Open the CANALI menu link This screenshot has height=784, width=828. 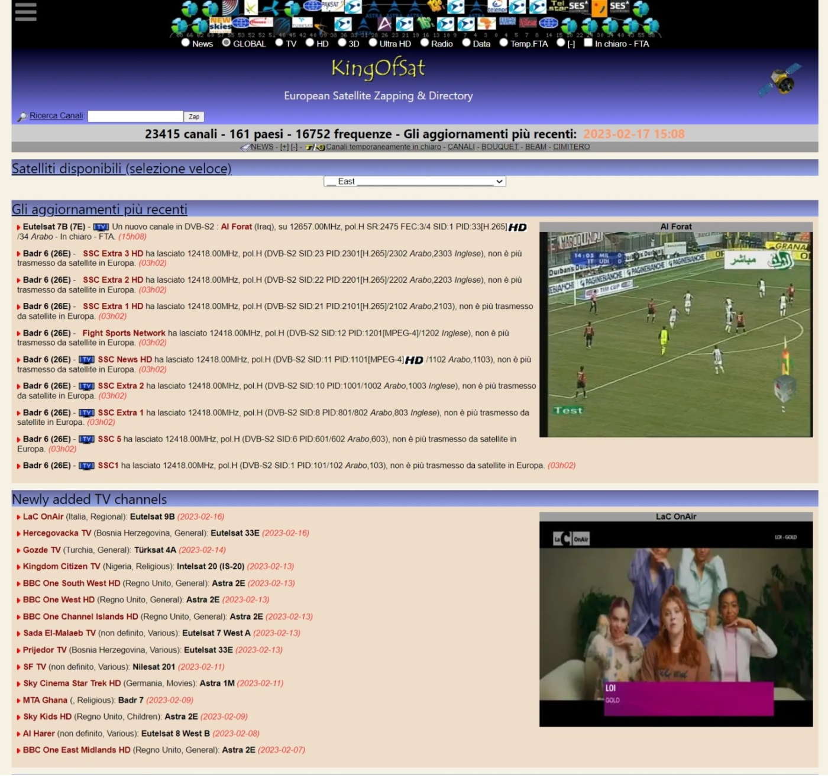pos(461,147)
